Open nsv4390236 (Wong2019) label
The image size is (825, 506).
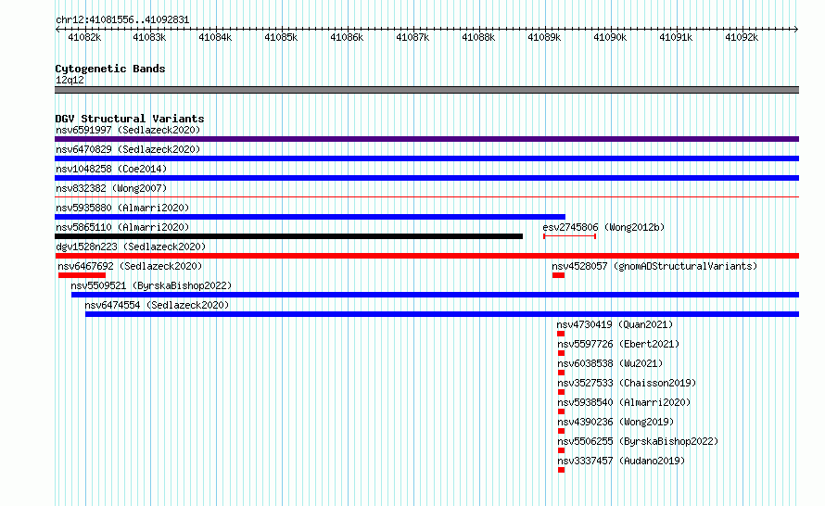pos(616,422)
